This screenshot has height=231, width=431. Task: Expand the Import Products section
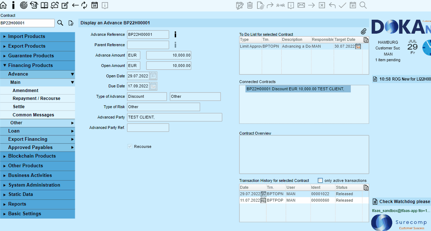[x=26, y=37]
